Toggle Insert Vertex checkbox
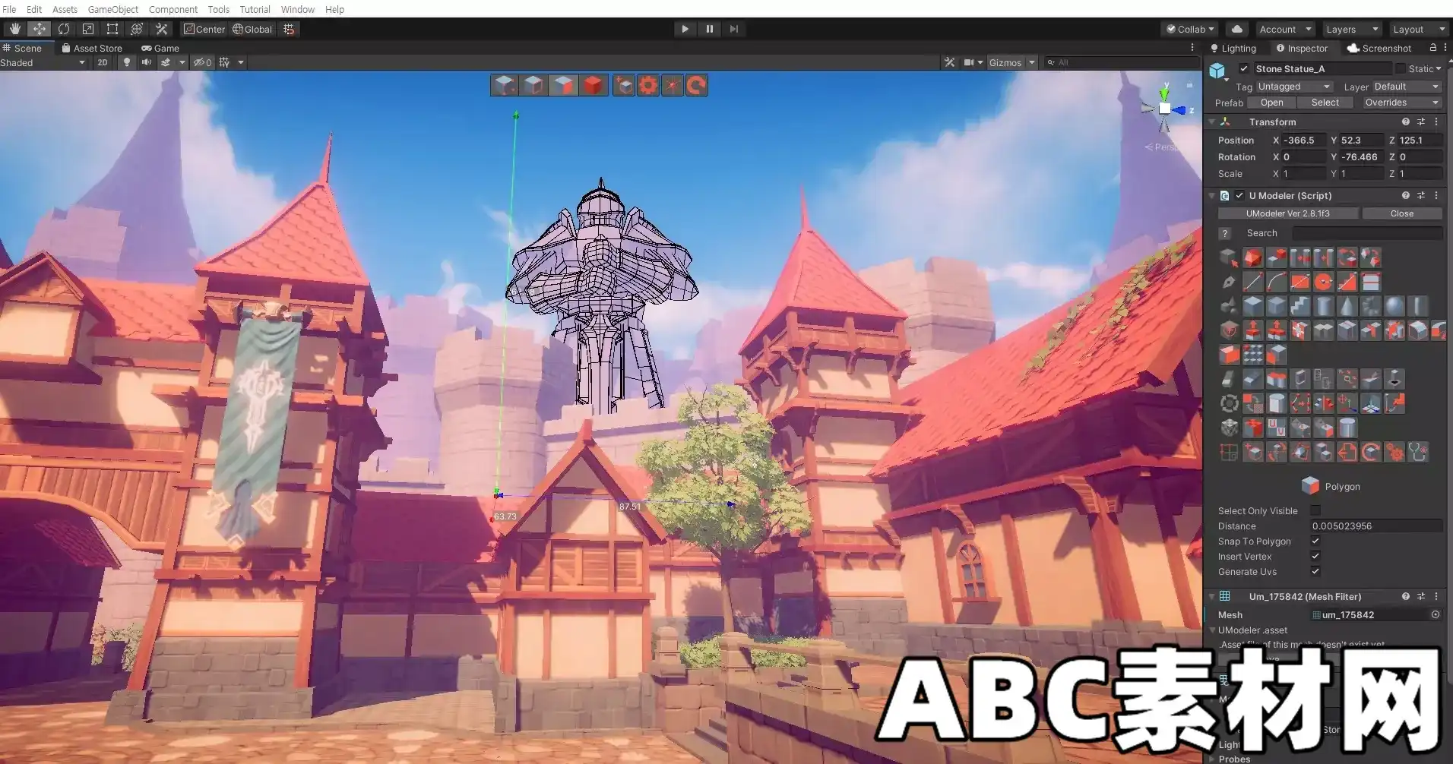 [x=1315, y=556]
